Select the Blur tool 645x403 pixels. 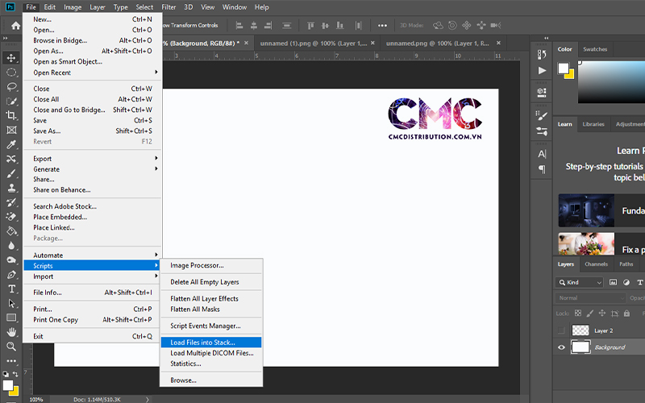coord(11,246)
